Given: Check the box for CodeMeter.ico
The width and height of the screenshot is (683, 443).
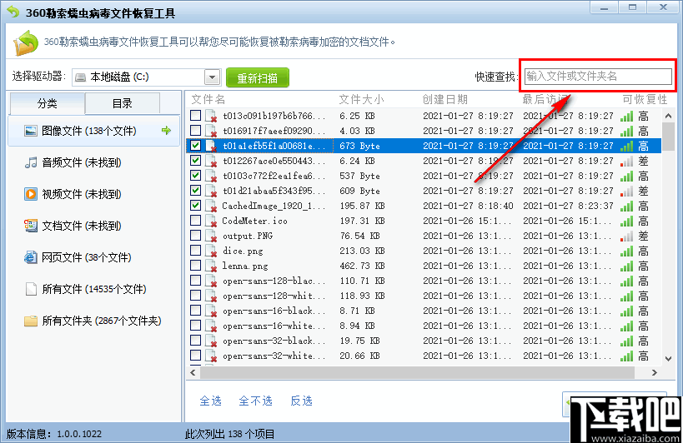Looking at the screenshot, I should [x=196, y=221].
